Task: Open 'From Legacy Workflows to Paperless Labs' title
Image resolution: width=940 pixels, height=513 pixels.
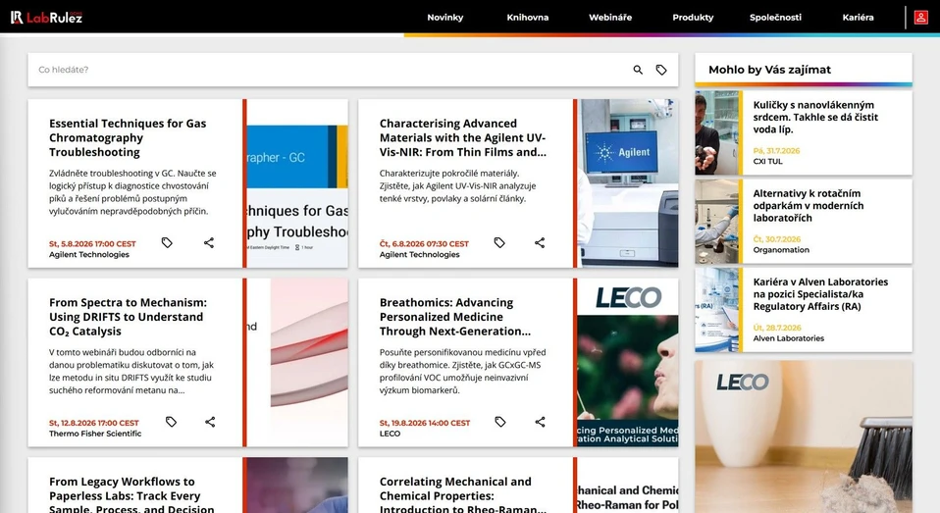Action: pyautogui.click(x=131, y=494)
